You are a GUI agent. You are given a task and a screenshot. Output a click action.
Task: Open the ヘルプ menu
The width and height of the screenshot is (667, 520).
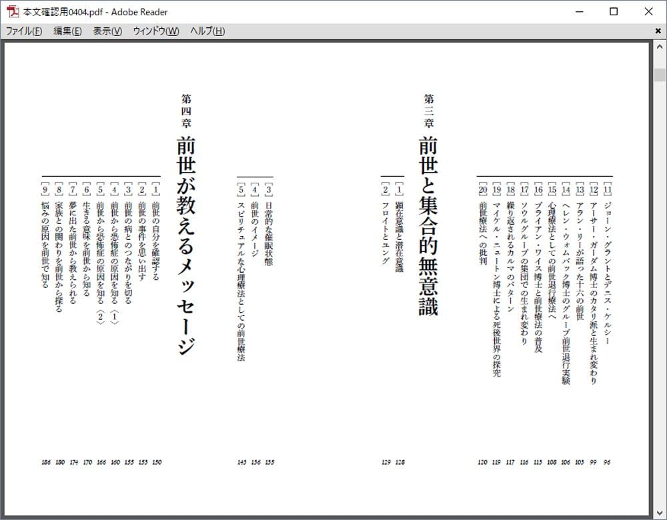206,31
